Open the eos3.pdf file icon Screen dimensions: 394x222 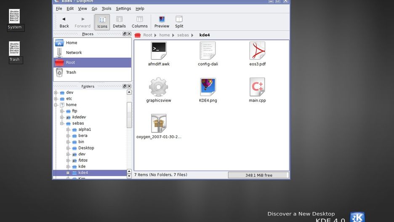point(257,51)
